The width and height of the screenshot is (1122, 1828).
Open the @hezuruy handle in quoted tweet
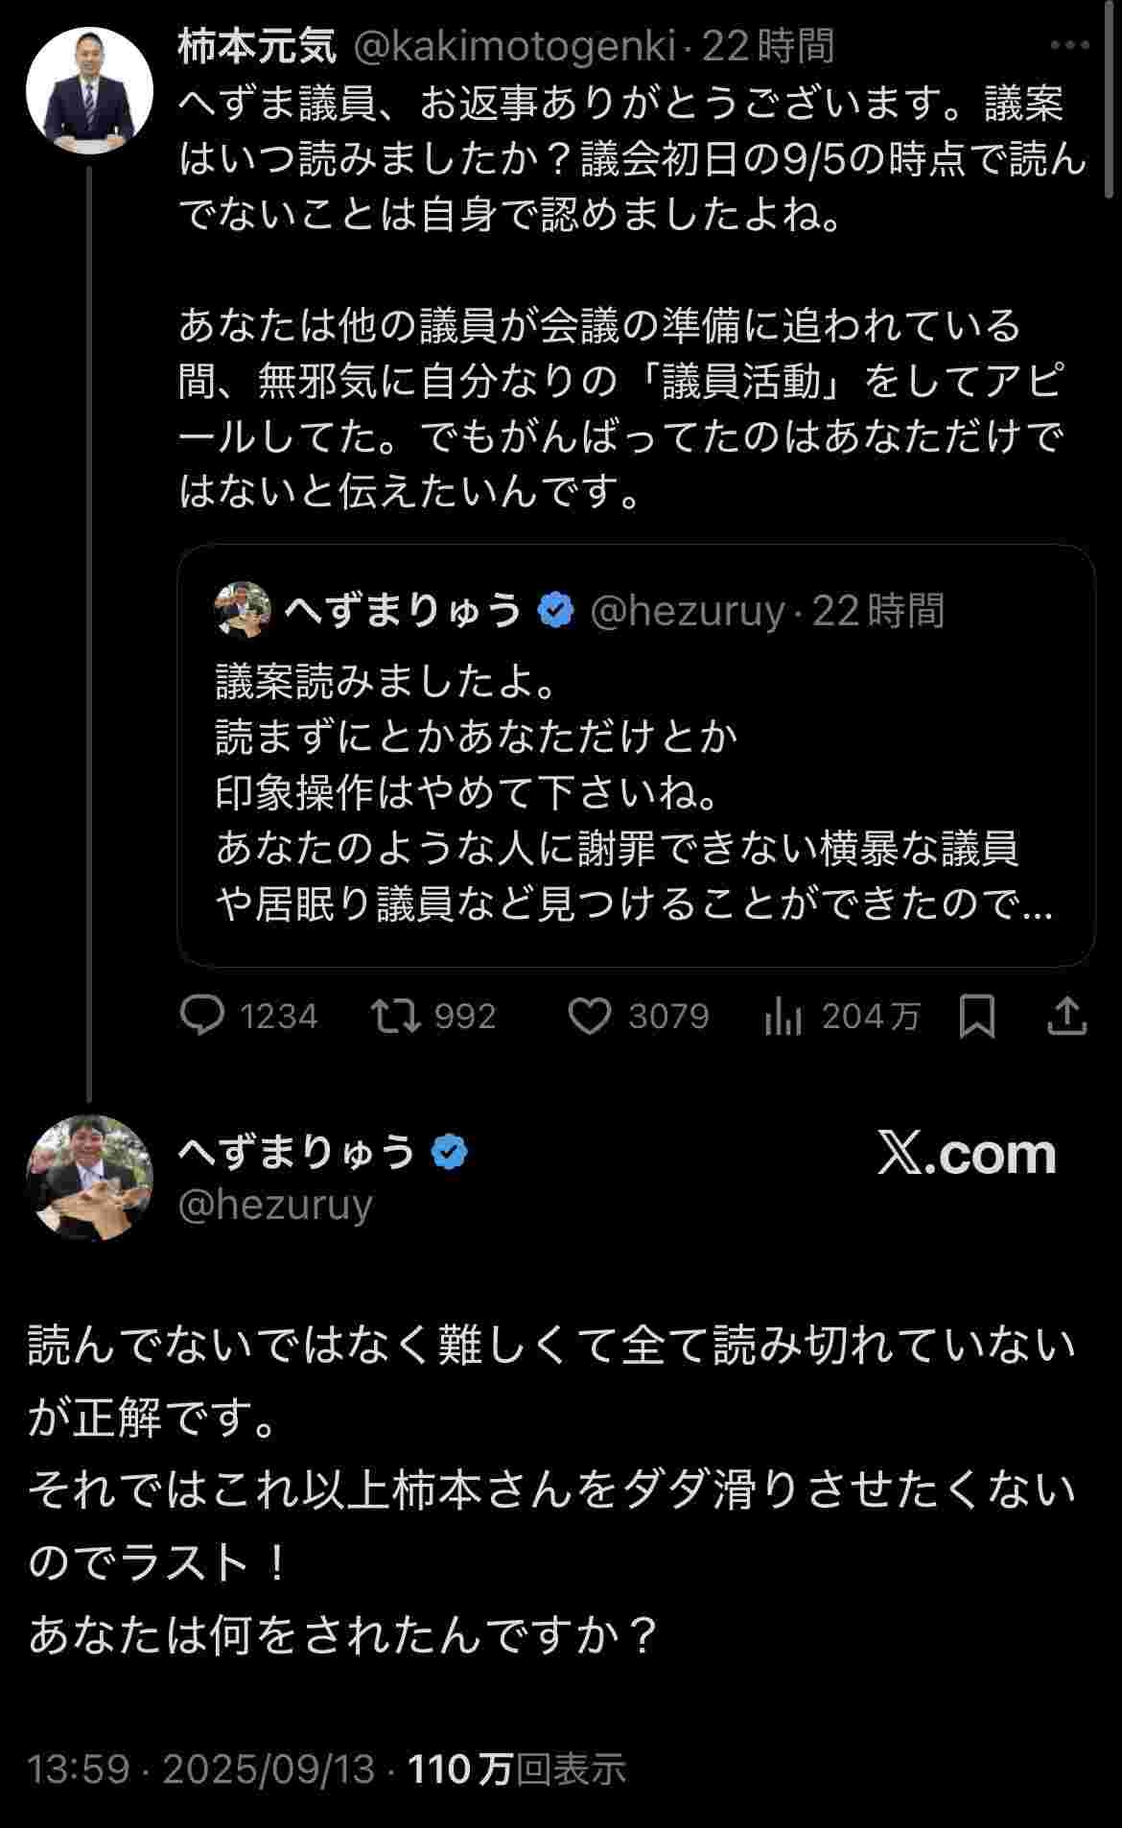[687, 611]
